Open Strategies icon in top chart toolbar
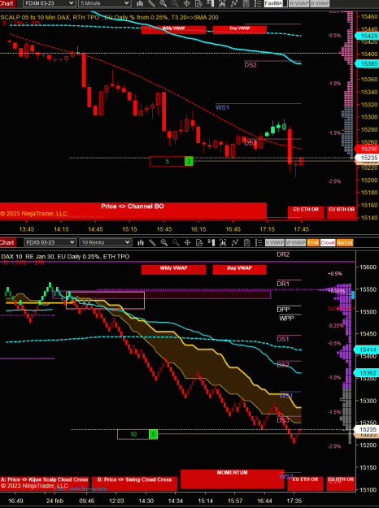 click(x=246, y=3)
